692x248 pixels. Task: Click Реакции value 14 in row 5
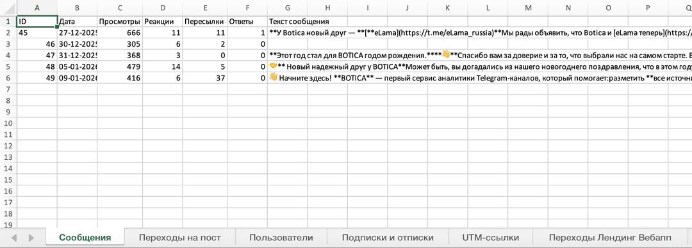pyautogui.click(x=162, y=66)
